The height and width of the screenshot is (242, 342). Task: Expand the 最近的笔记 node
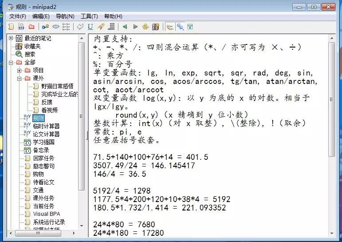coord(11,38)
